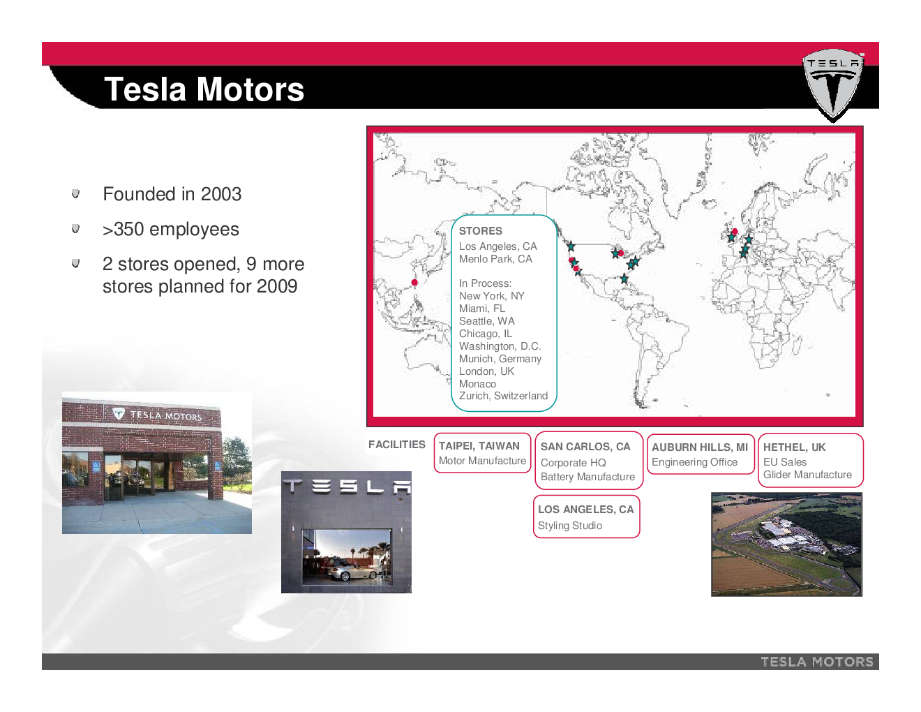Click the 'AUBURN HILLS, MI' facility heading
This screenshot has width=921, height=712.
[x=700, y=447]
